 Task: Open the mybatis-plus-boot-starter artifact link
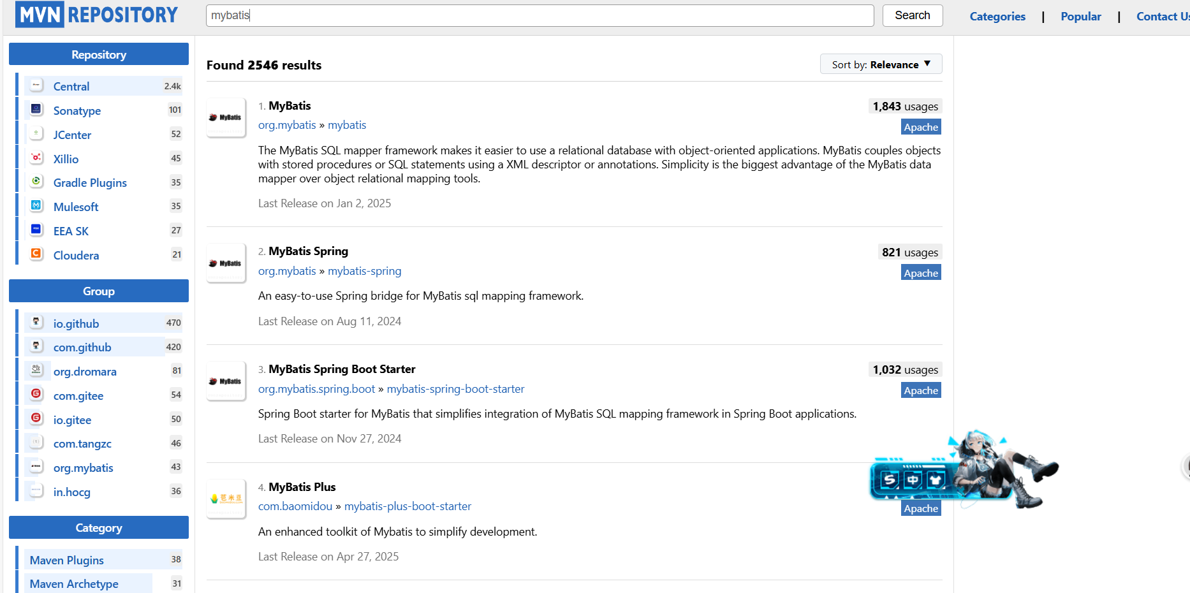tap(408, 506)
